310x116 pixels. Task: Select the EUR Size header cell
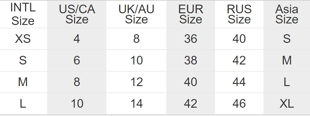191,14
